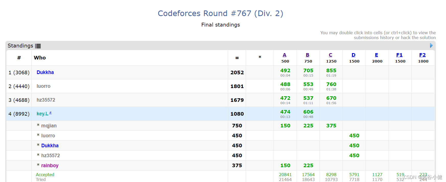Open problem E link
The height and width of the screenshot is (182, 446).
(x=377, y=55)
